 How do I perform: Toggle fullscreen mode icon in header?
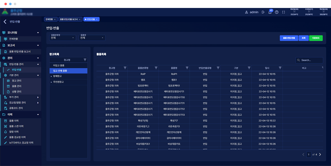283,12
